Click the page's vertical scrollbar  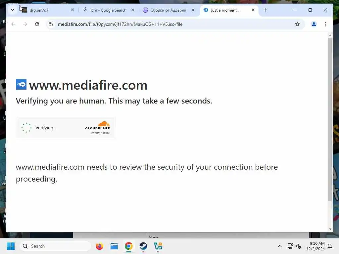click(x=330, y=119)
